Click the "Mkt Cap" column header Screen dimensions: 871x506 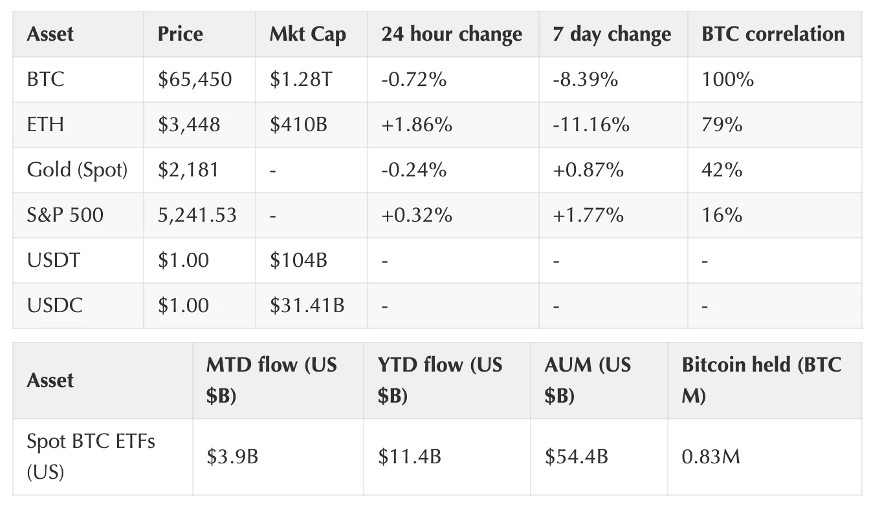(x=307, y=34)
